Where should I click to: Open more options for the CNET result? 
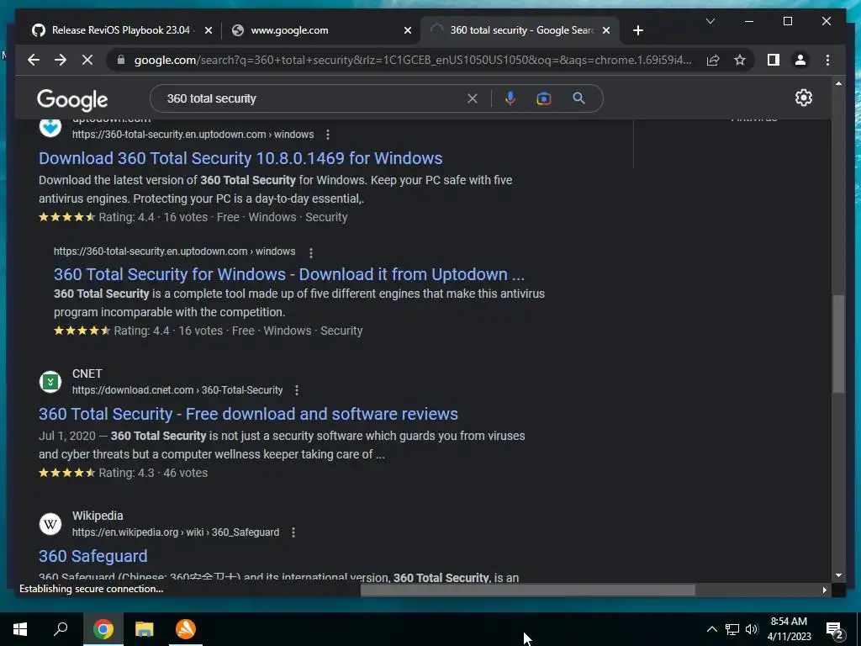tap(297, 390)
